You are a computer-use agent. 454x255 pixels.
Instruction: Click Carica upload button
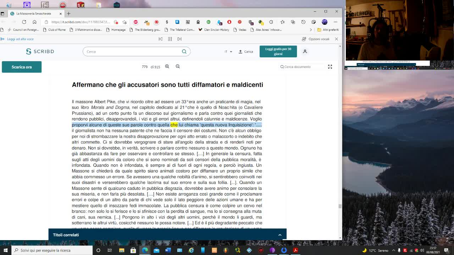click(246, 51)
